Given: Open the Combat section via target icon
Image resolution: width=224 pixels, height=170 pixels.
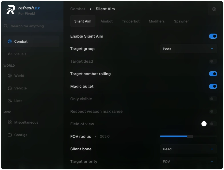Looking at the screenshot, I should pos(10,42).
